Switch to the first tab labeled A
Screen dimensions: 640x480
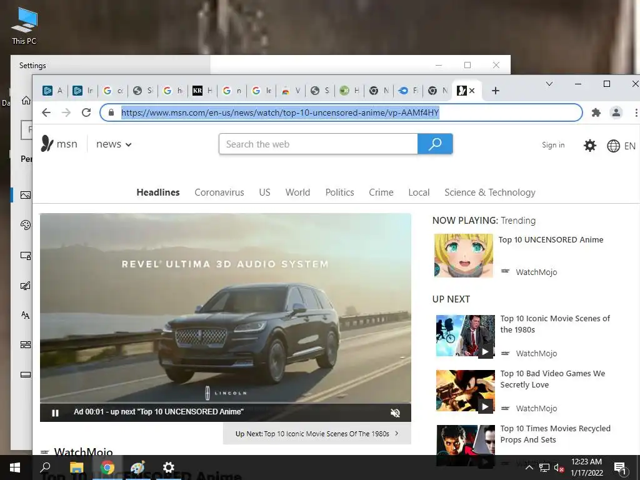click(54, 91)
